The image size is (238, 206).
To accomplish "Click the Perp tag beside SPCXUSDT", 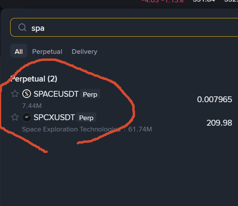I will [86, 117].
